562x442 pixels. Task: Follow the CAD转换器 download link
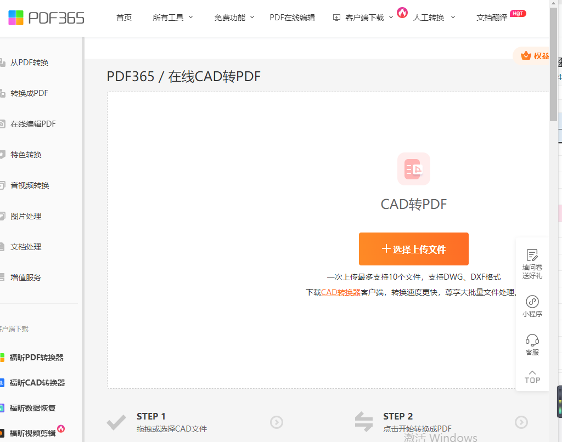tap(341, 292)
